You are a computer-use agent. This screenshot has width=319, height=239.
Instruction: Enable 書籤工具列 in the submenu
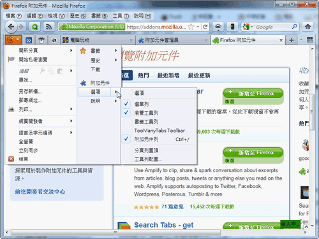point(159,122)
